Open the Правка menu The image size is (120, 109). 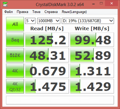coord(23,12)
